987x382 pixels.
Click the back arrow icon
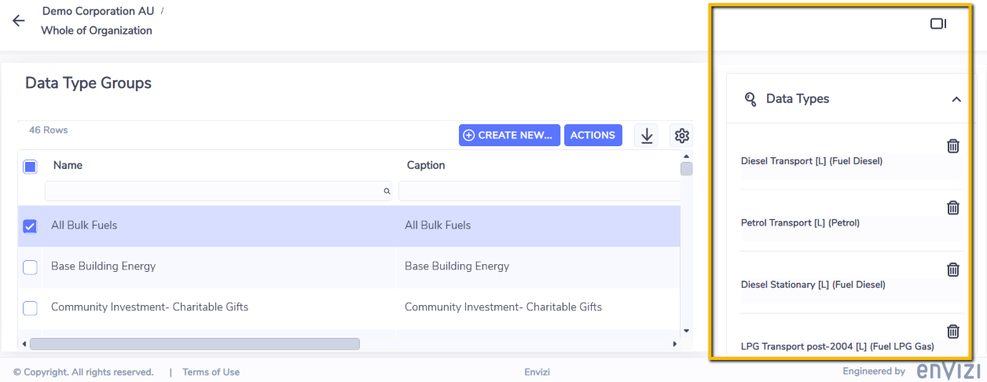coord(19,21)
